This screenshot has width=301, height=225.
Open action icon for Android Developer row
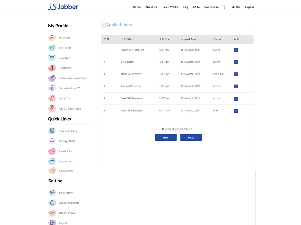coord(236,86)
